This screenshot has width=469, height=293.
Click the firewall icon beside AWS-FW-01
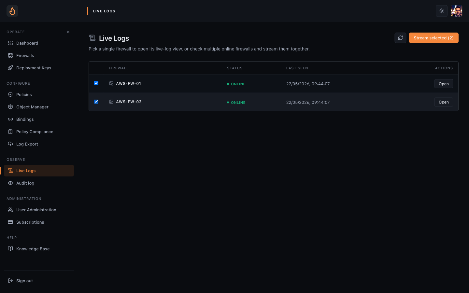(x=111, y=84)
